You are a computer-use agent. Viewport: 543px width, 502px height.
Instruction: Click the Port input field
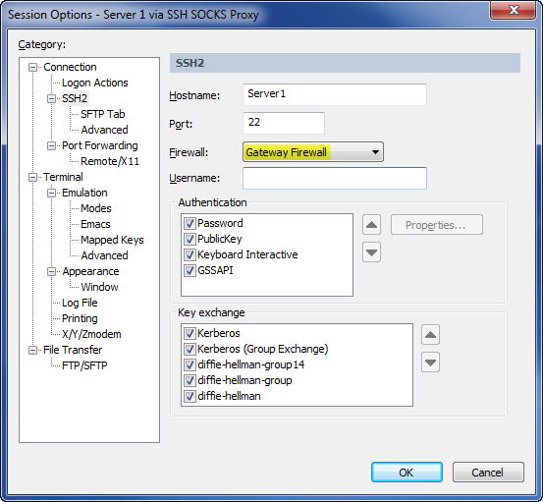point(284,123)
